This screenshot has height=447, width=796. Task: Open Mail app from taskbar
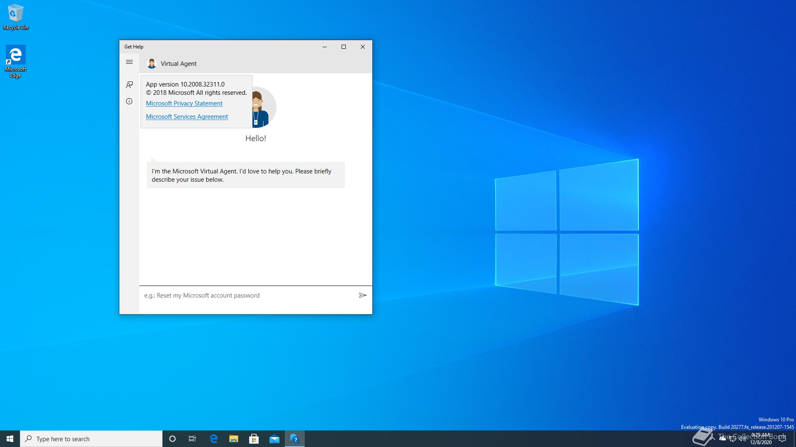pyautogui.click(x=274, y=439)
